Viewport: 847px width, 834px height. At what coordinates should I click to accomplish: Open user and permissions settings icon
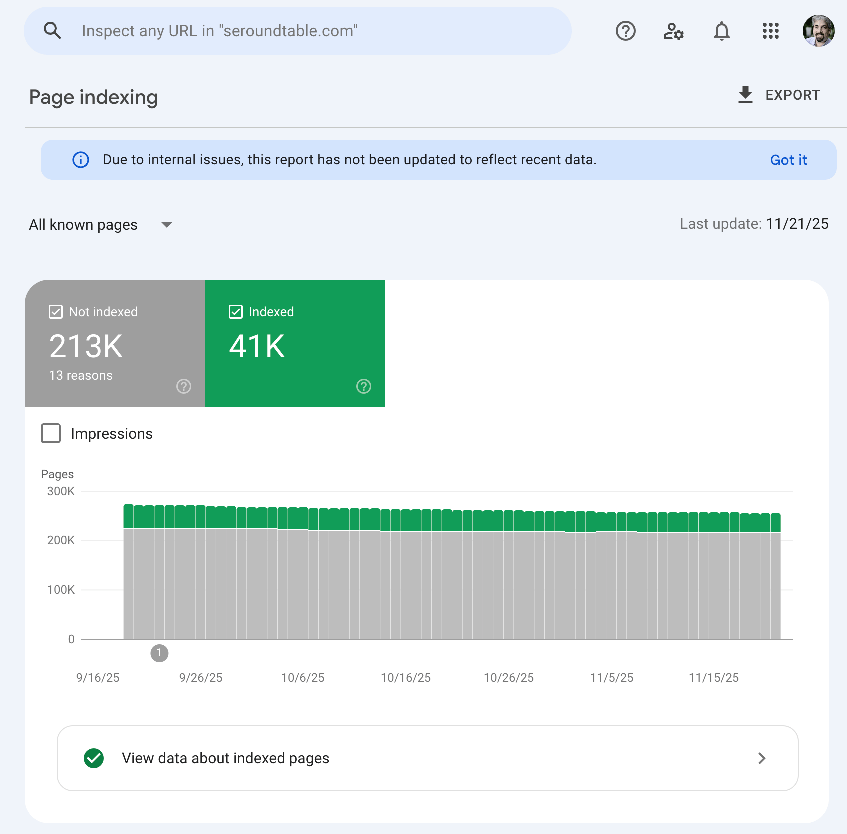click(x=673, y=31)
